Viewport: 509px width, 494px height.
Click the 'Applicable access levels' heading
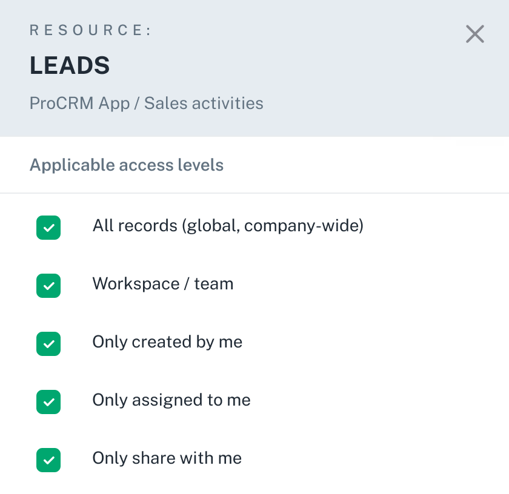[x=127, y=165]
